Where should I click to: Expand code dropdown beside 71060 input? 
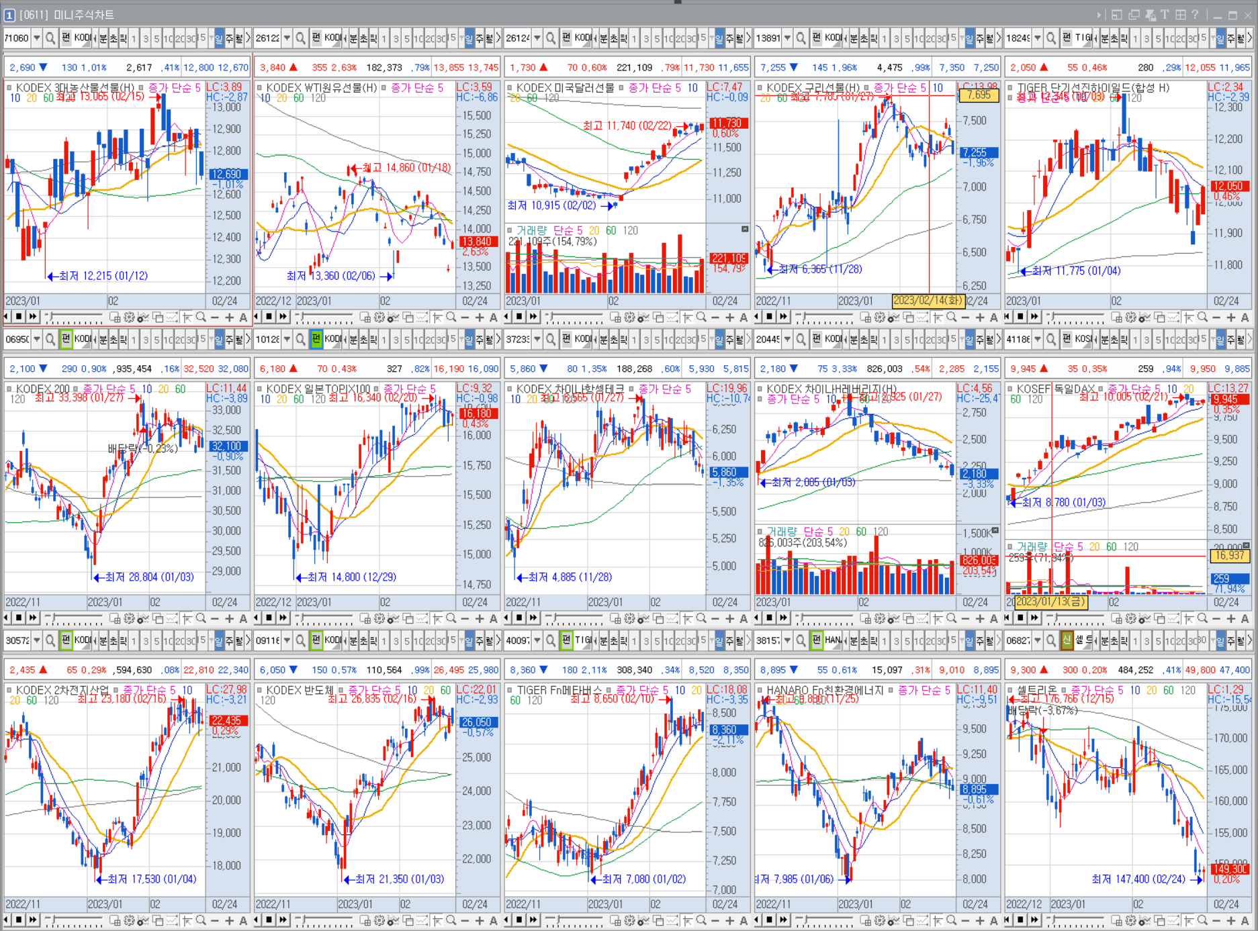[x=36, y=38]
